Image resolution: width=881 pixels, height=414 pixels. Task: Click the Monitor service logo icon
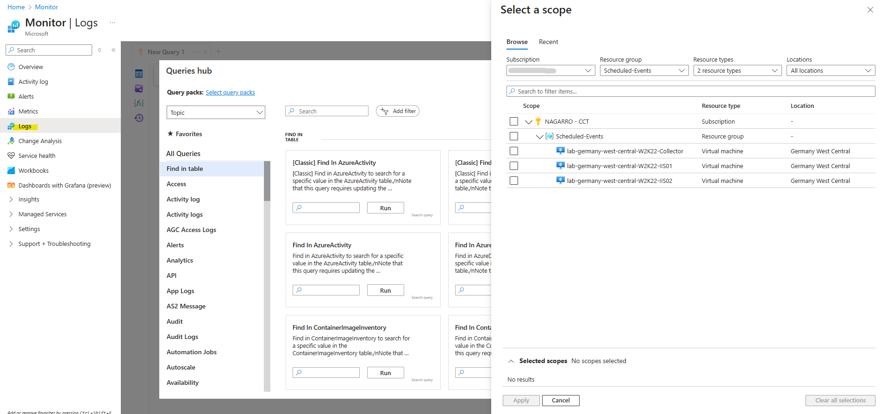click(14, 26)
